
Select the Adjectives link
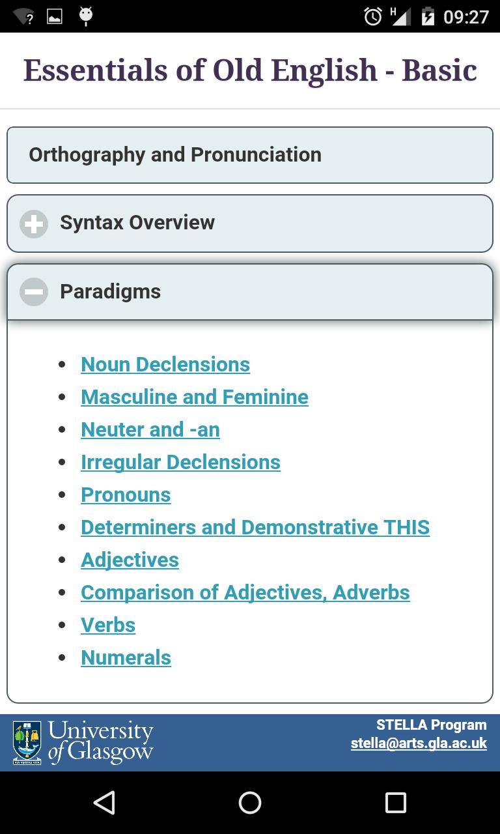click(130, 560)
